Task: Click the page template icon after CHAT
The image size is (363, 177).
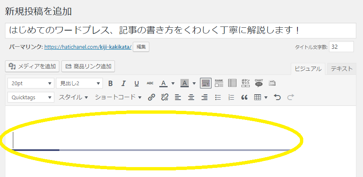Action: [x=272, y=83]
